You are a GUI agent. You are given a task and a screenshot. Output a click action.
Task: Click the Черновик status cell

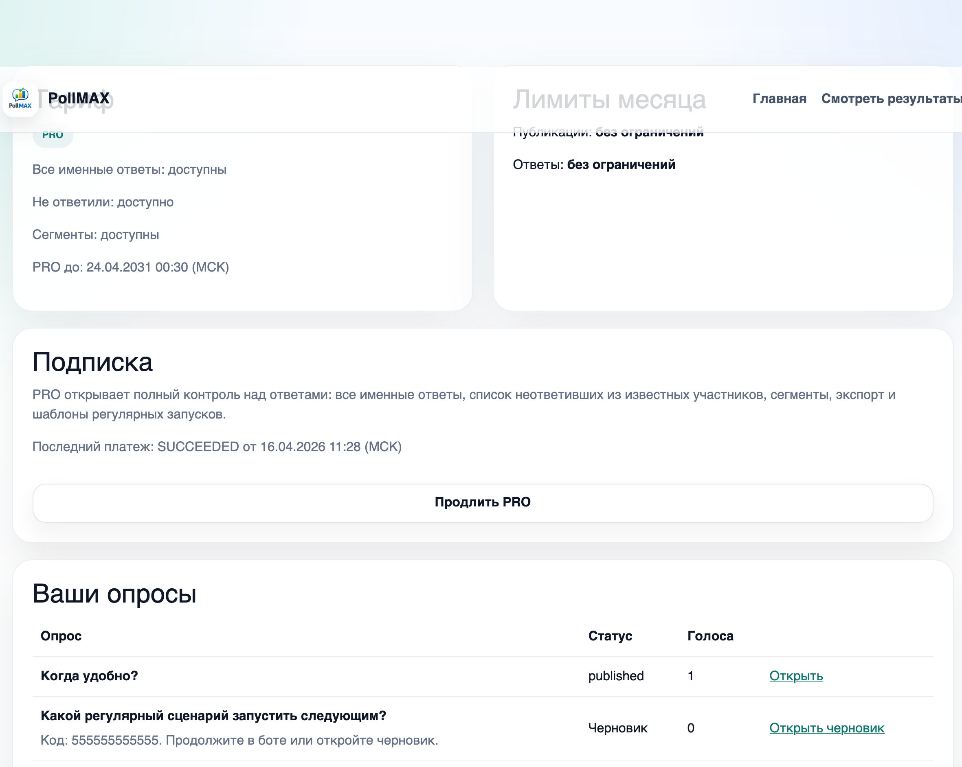[617, 728]
